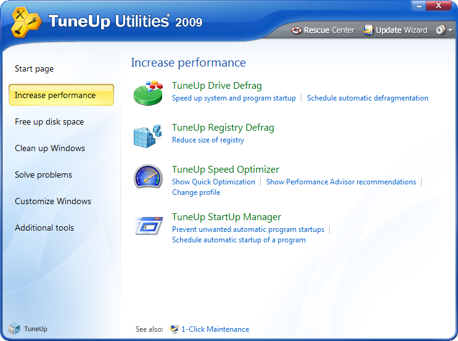Image resolution: width=458 pixels, height=341 pixels.
Task: Click the TuneUp Registry Defrag cubes icon
Action: click(x=148, y=136)
